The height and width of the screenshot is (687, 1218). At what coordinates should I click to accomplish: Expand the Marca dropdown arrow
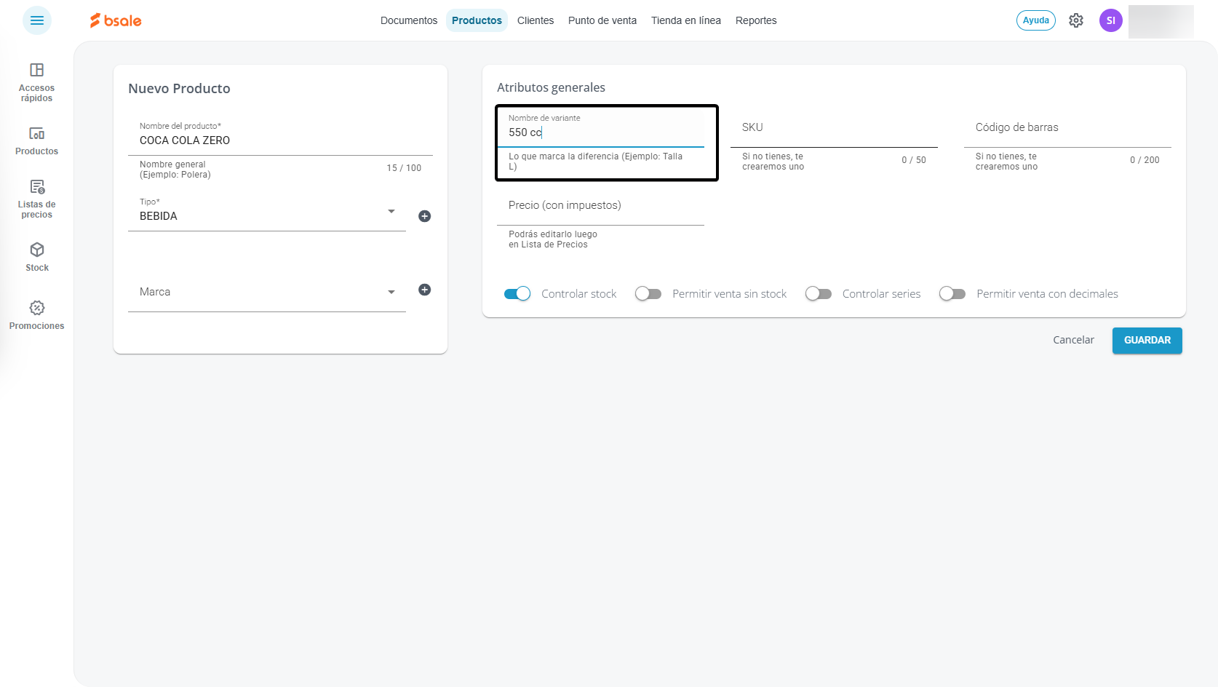point(391,293)
